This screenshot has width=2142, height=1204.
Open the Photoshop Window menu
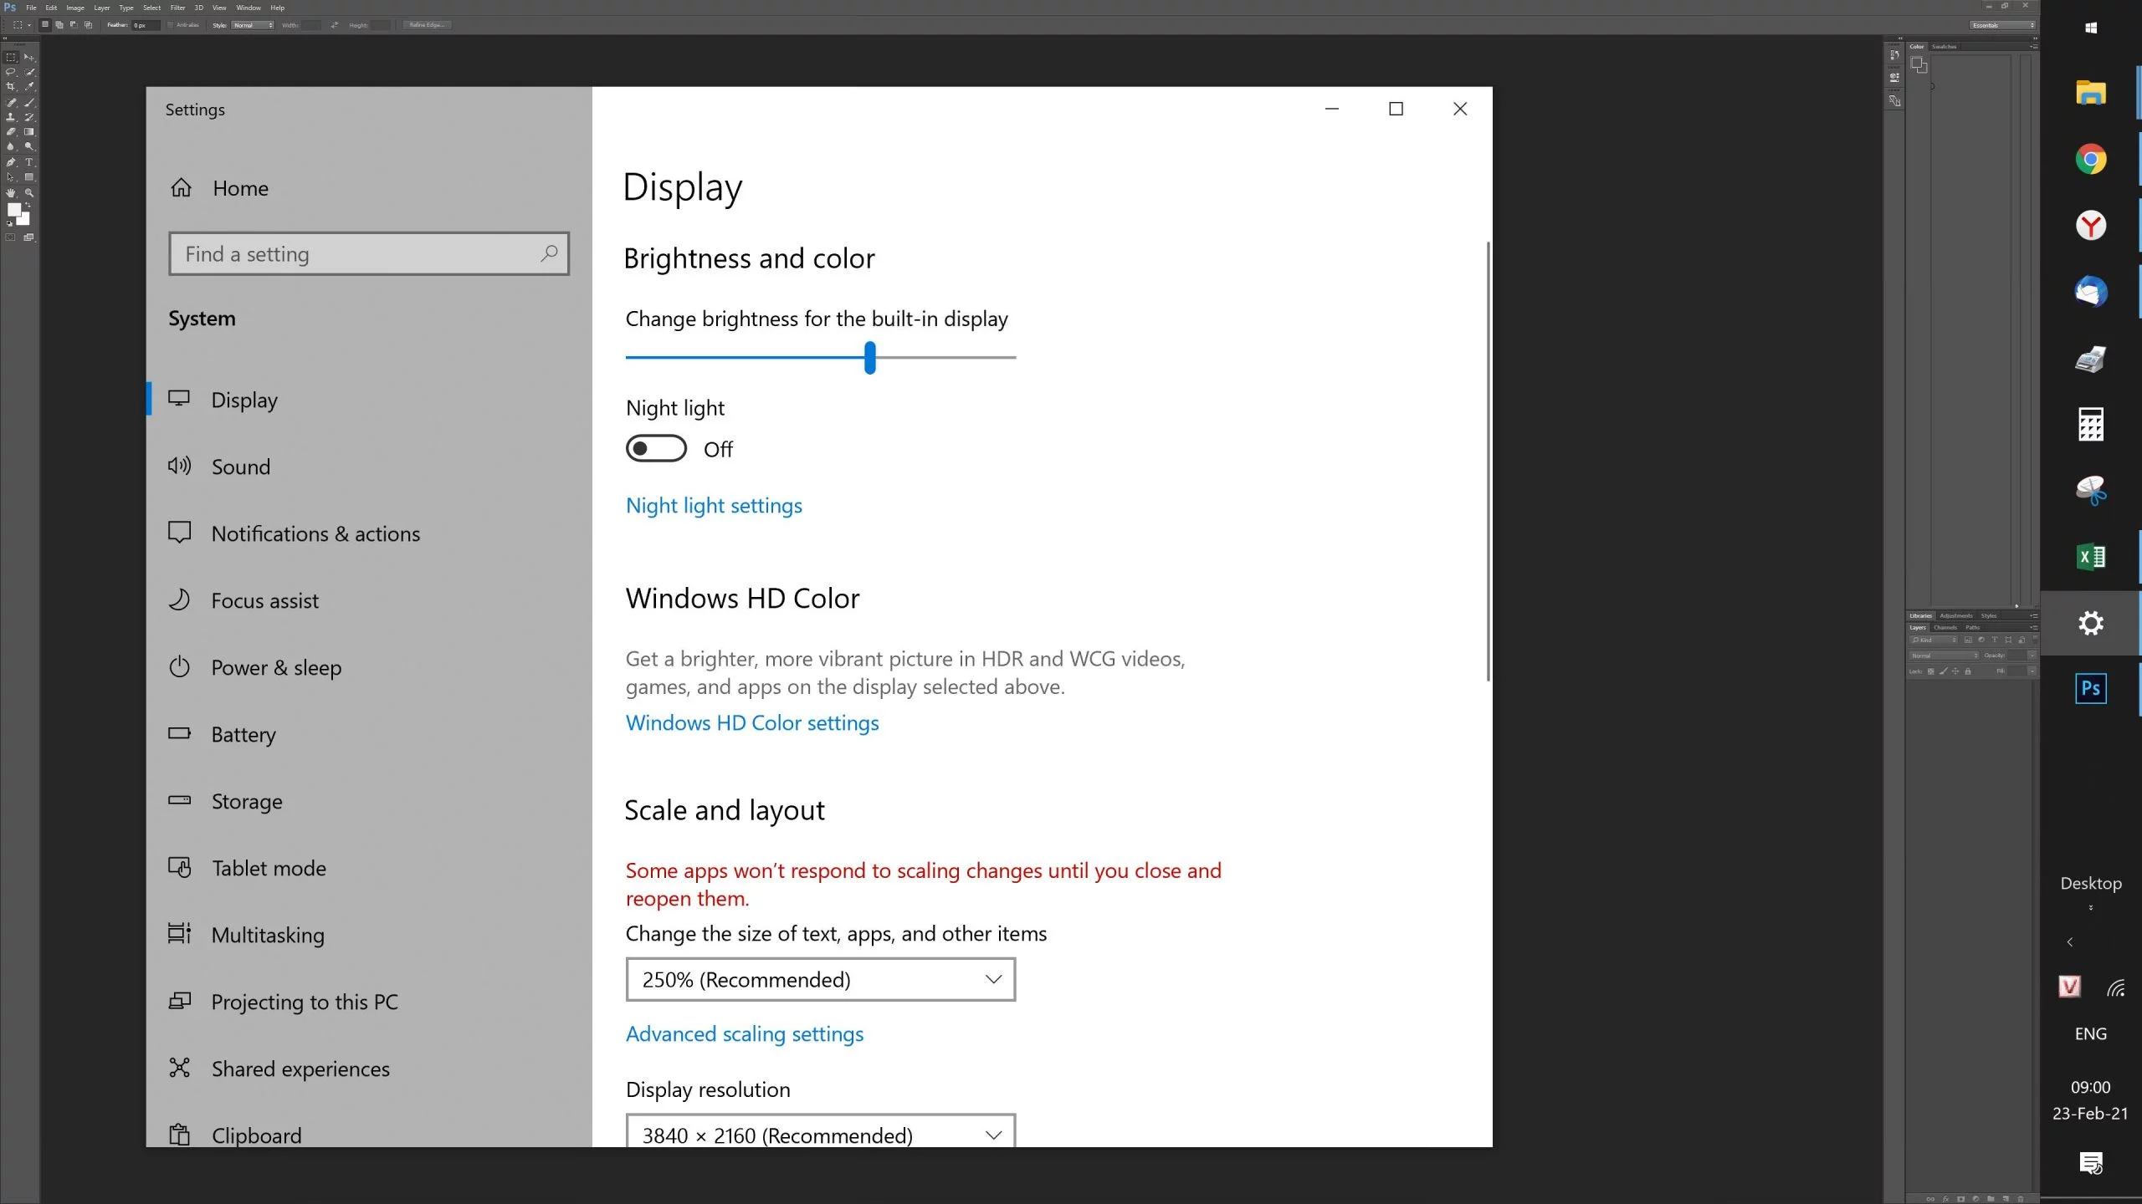tap(248, 8)
